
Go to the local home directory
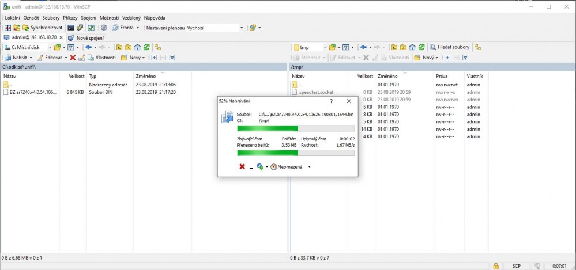tap(137, 47)
